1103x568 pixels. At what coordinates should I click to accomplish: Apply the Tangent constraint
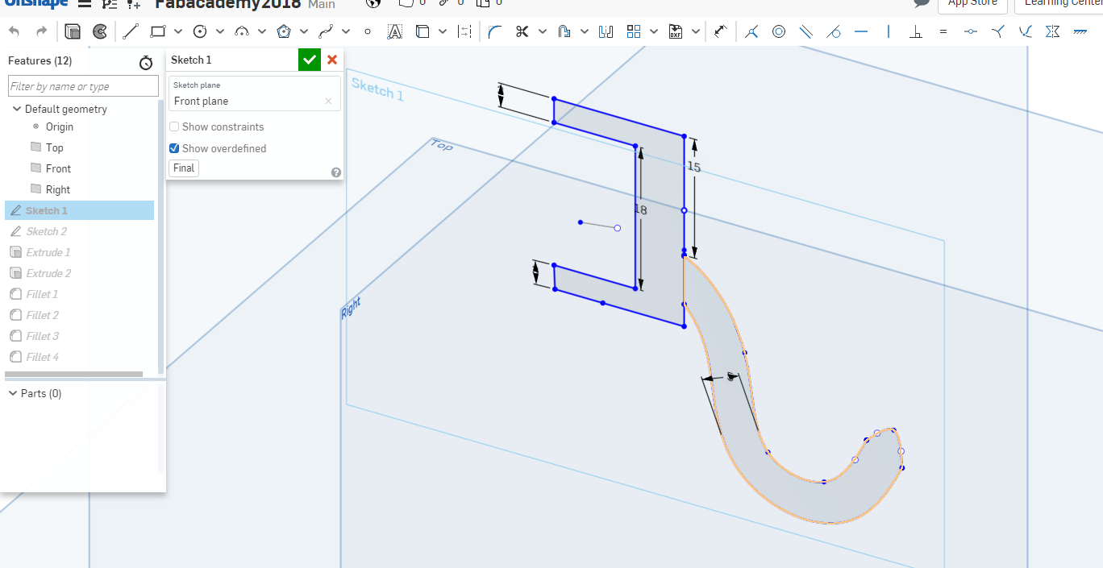(x=834, y=32)
